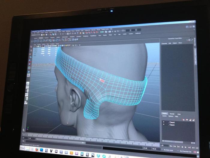Play the animation backwards
This screenshot has width=210, height=158.
(182, 147)
